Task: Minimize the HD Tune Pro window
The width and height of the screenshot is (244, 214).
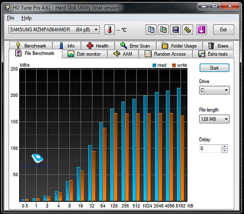Action: tap(204, 6)
